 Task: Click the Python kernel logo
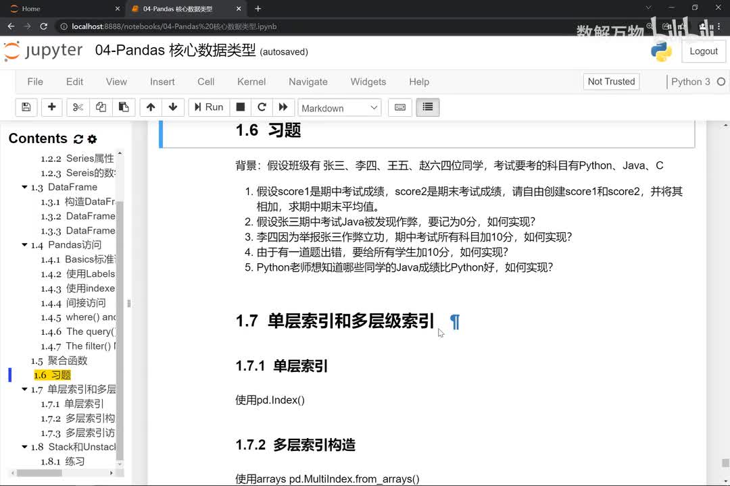[x=661, y=51]
